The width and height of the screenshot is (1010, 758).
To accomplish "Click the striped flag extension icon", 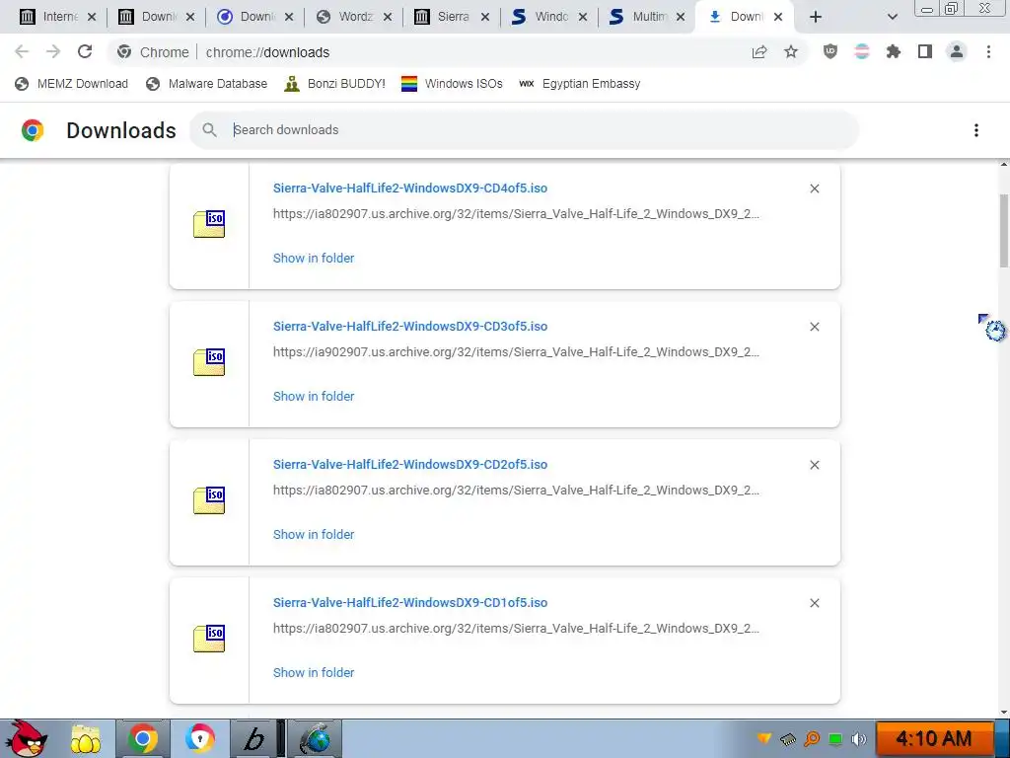I will [862, 51].
